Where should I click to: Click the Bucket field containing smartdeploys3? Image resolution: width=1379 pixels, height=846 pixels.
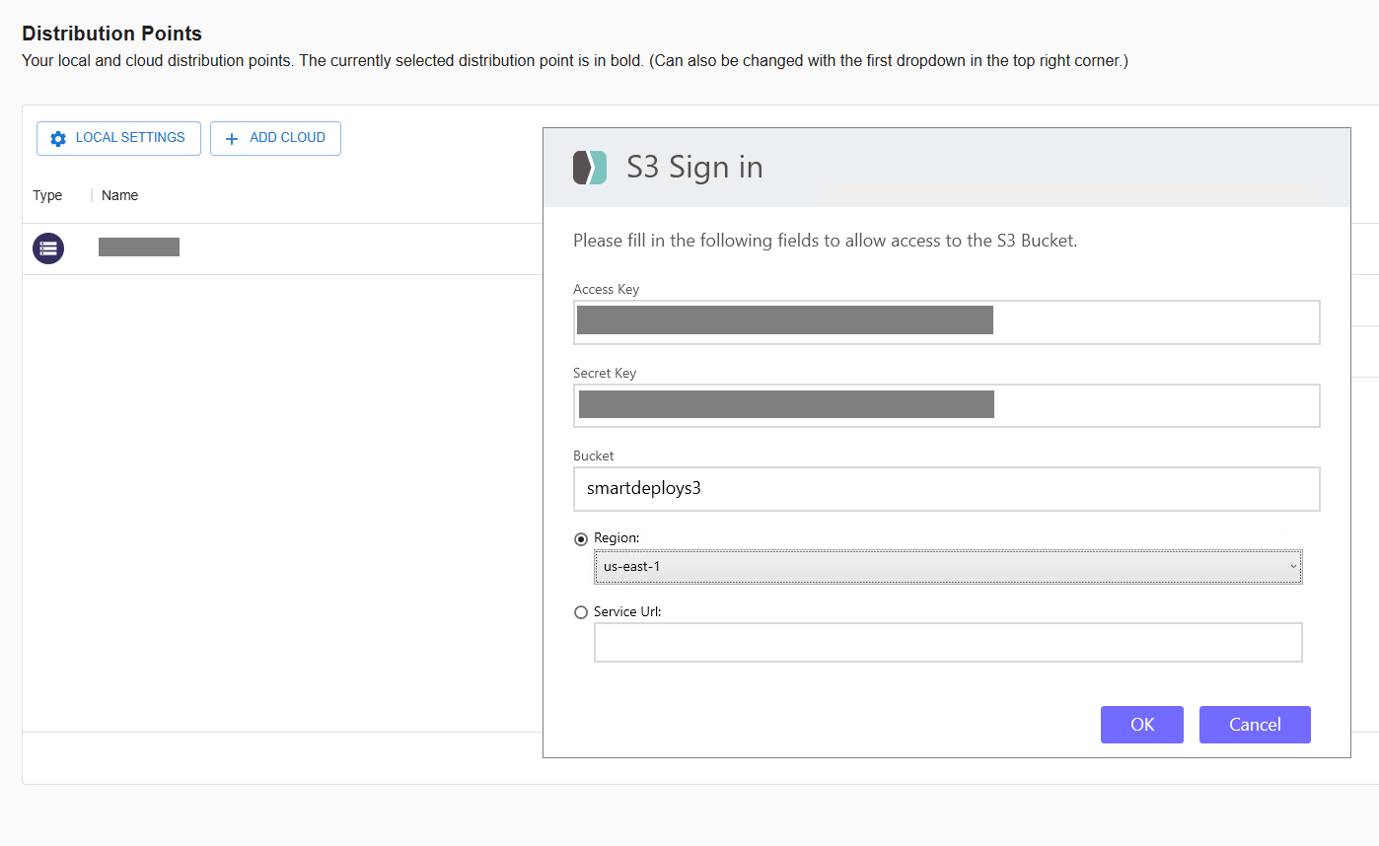pyautogui.click(x=946, y=489)
